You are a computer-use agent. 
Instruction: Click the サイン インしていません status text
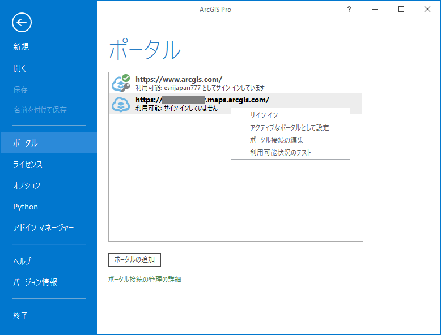click(177, 109)
